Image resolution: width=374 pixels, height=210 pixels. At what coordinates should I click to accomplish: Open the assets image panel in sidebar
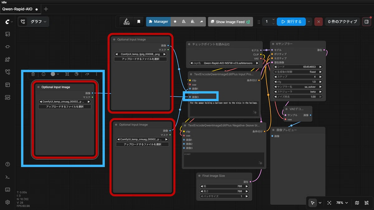click(x=8, y=34)
